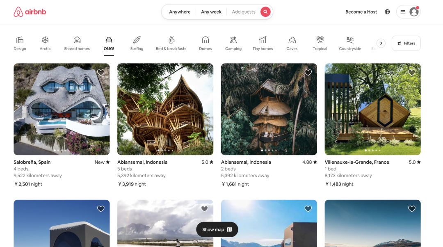
Task: Save 5-bed Abiansemal listing with heart
Action: click(x=205, y=72)
